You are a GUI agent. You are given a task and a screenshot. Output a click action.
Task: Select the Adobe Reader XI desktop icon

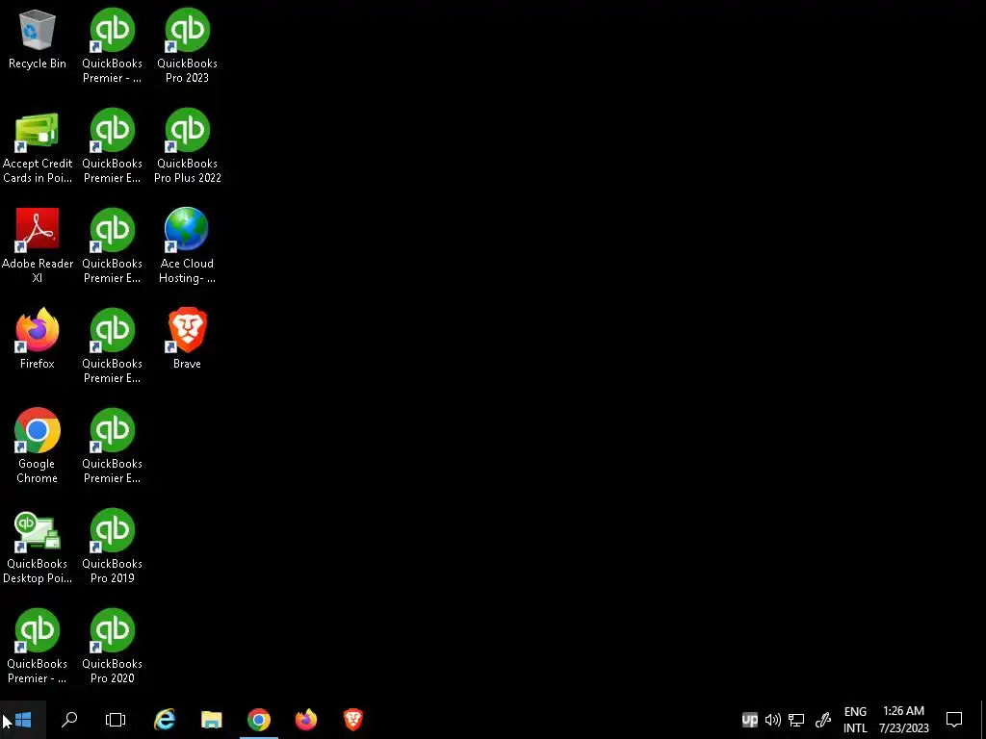click(38, 245)
